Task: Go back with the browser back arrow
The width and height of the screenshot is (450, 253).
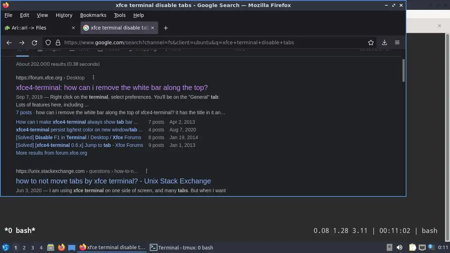Action: (9, 43)
